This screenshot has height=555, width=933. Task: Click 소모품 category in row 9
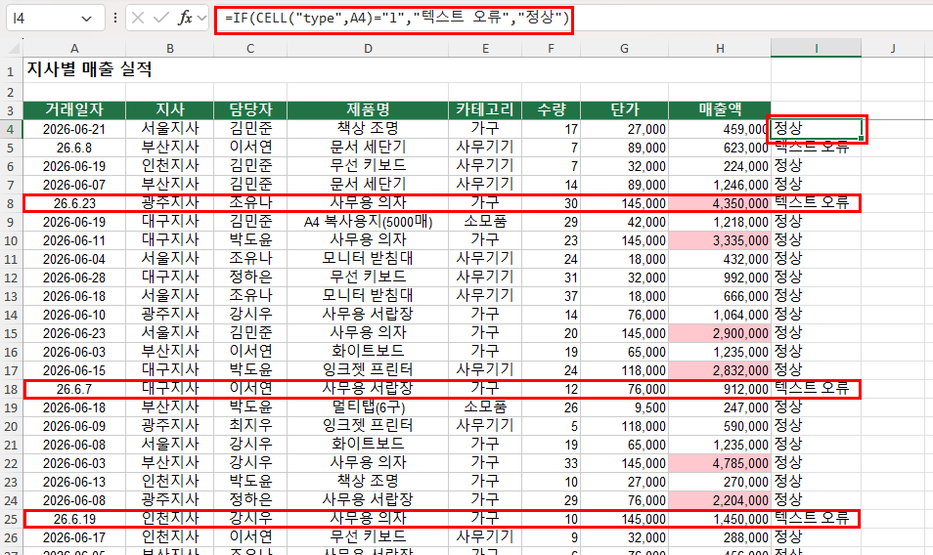coord(485,222)
